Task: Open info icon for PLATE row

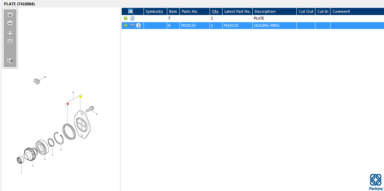Action: click(132, 18)
